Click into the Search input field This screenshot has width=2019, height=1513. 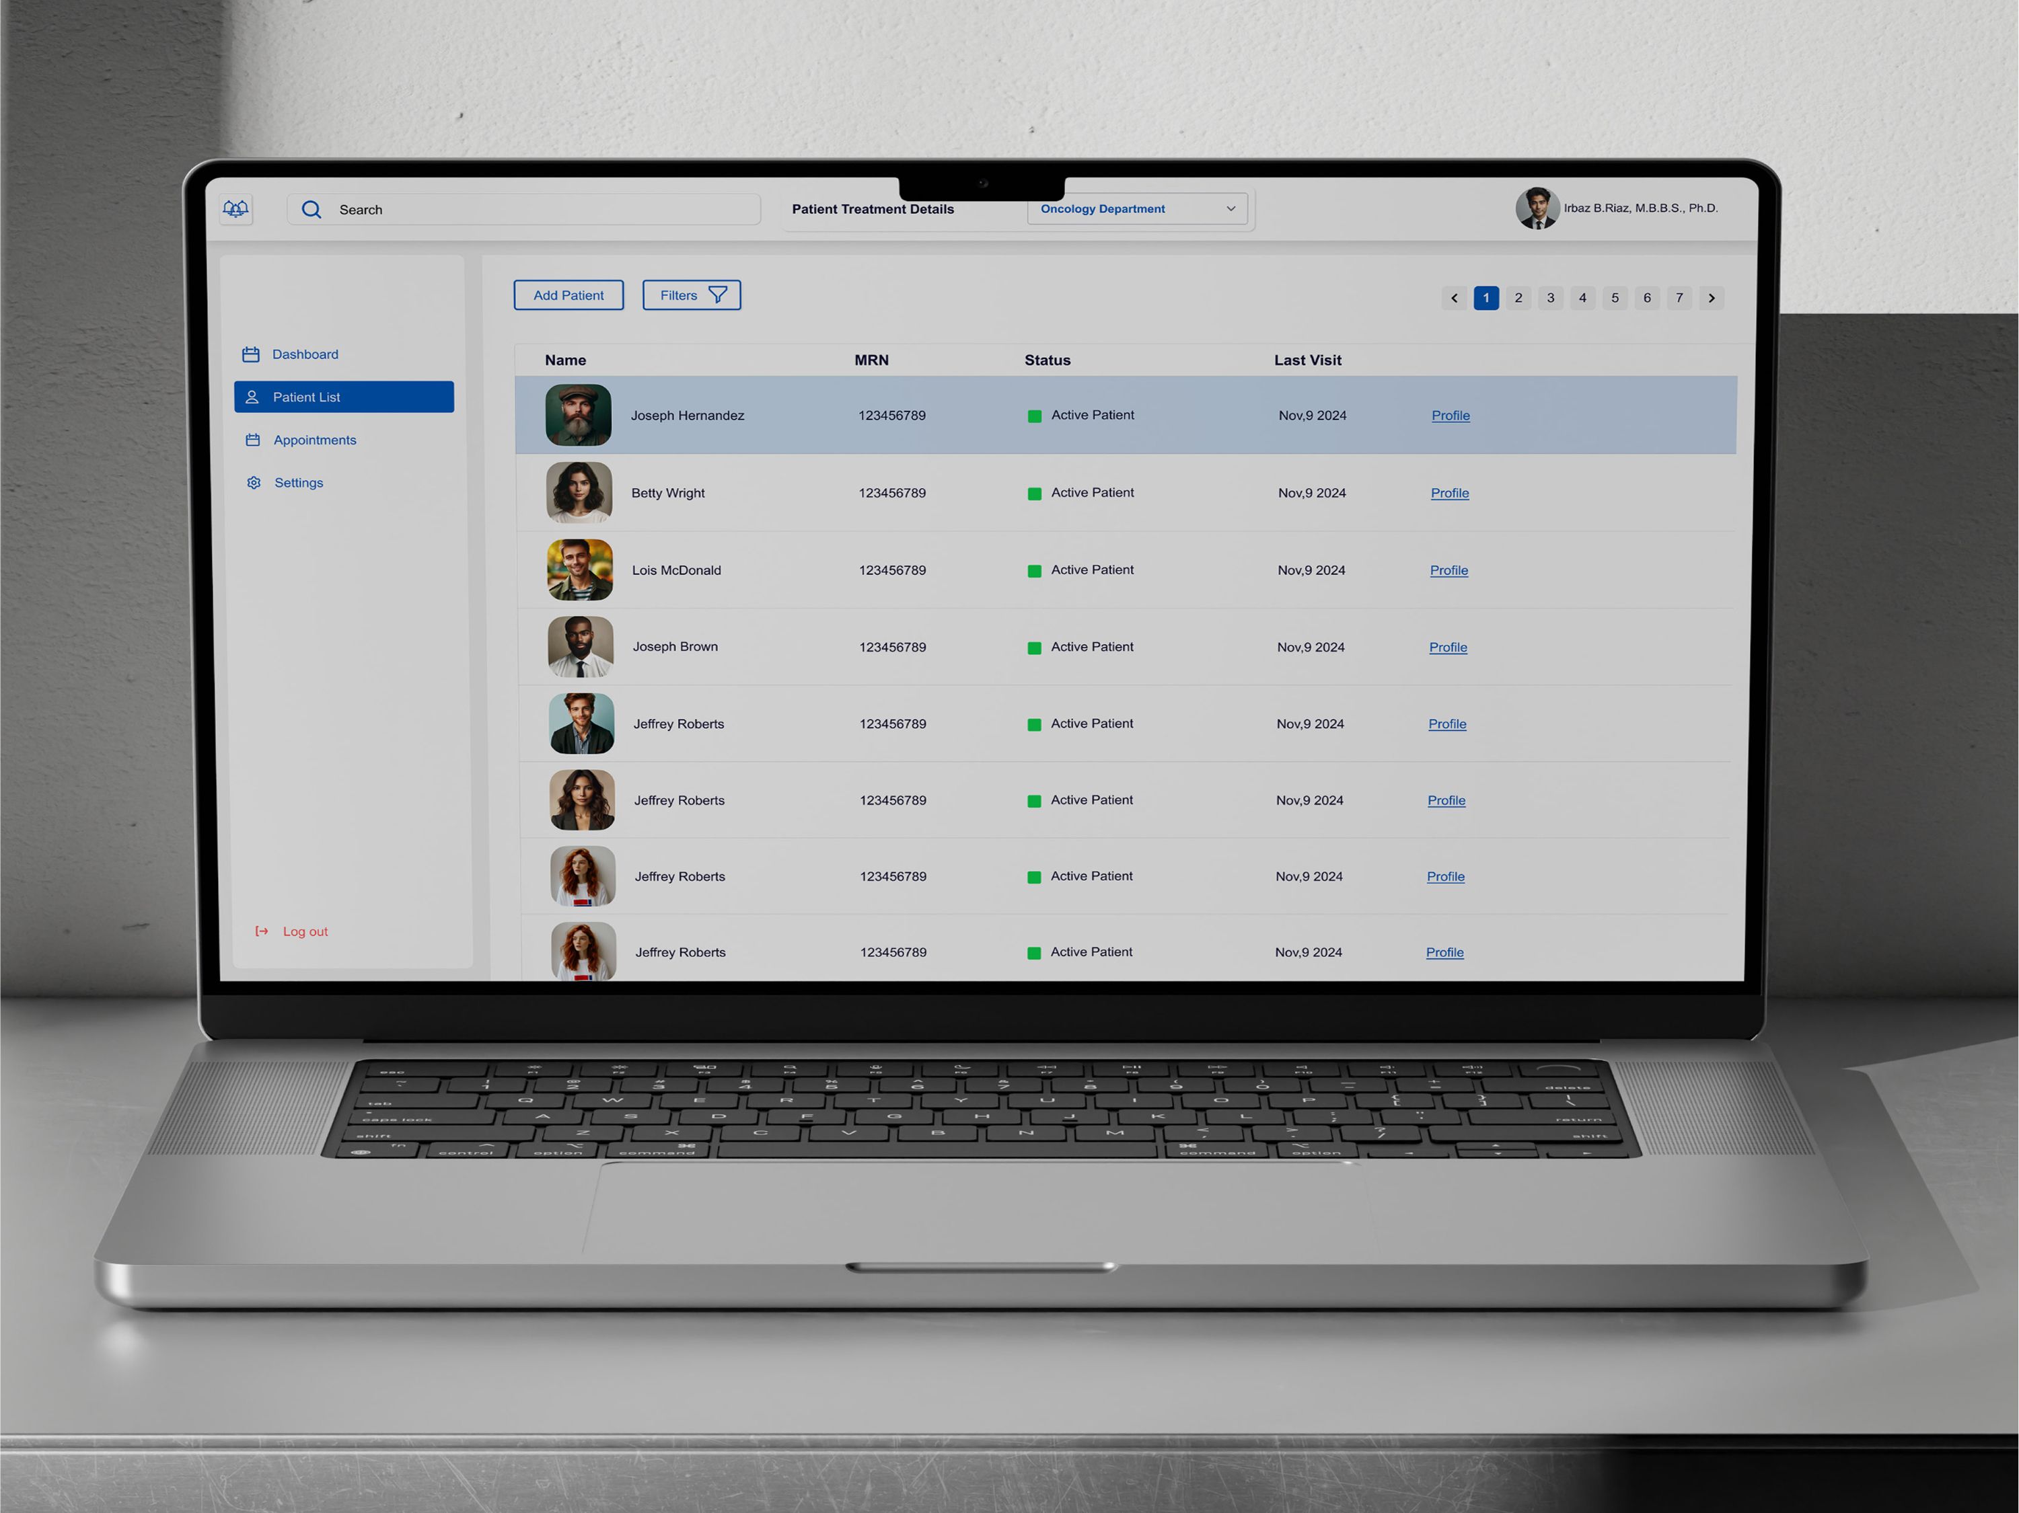click(538, 210)
